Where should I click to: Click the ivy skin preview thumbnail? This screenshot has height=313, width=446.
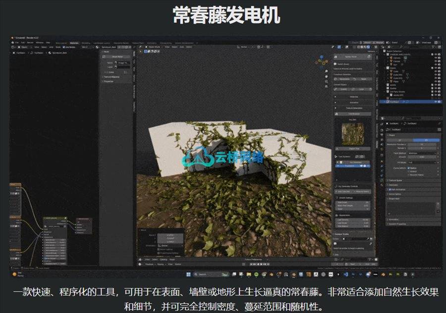tap(354, 131)
